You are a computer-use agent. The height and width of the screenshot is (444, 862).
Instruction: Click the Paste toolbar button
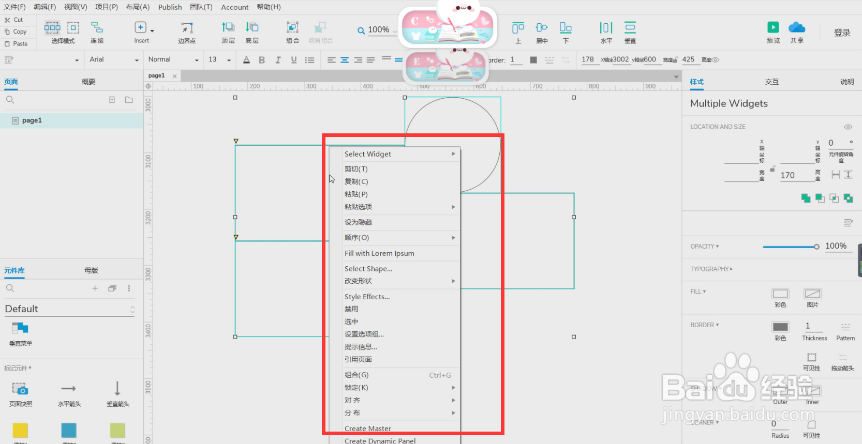point(16,43)
